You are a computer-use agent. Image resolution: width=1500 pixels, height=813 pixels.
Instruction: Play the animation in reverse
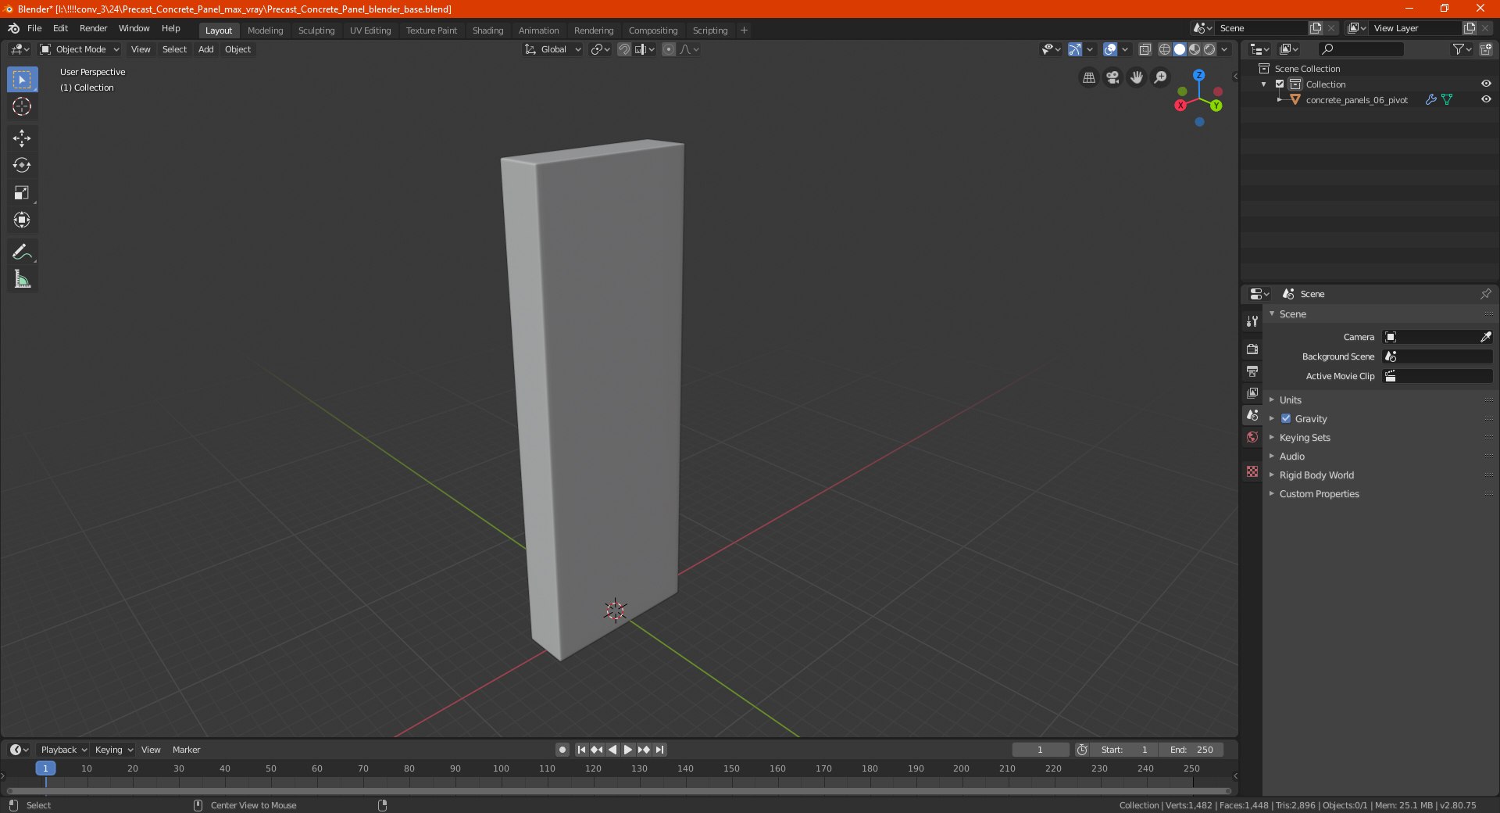pos(612,750)
